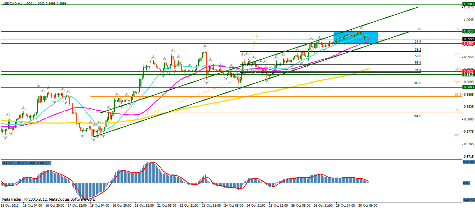Click the 0.9913 green price label
The width and height of the screenshot is (475, 208).
[468, 75]
